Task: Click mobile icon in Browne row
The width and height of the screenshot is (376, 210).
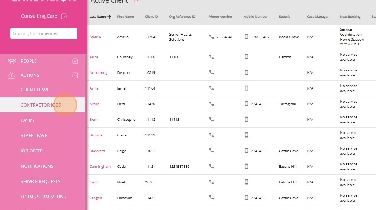Action: (246, 135)
